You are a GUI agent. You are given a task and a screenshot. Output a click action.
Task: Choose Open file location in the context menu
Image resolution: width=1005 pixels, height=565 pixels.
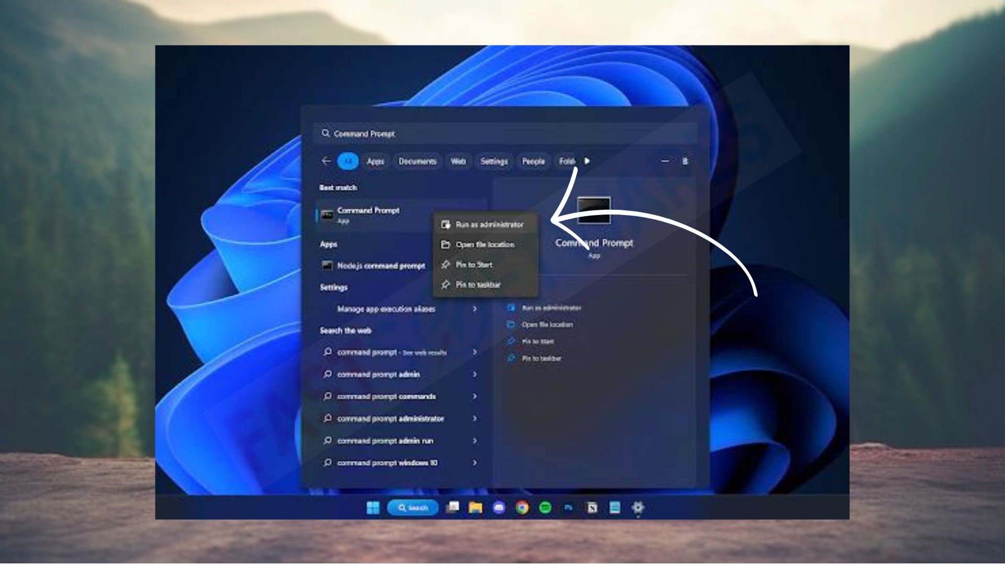pyautogui.click(x=486, y=244)
